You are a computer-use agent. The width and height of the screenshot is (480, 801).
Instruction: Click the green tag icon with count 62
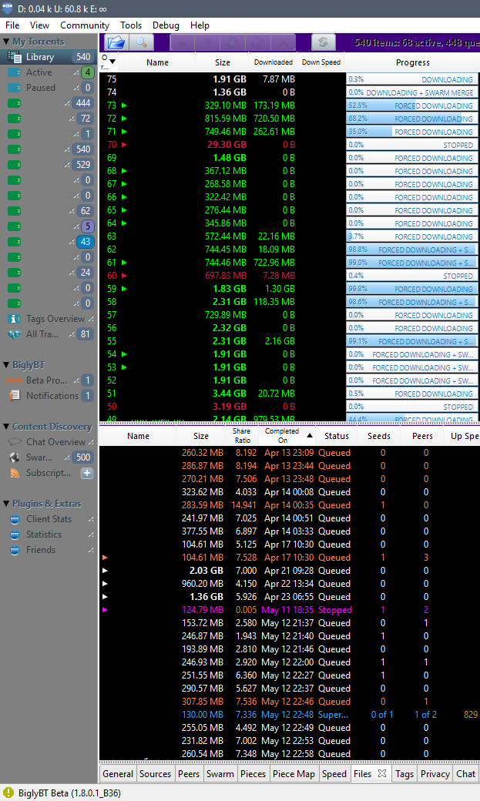click(15, 211)
